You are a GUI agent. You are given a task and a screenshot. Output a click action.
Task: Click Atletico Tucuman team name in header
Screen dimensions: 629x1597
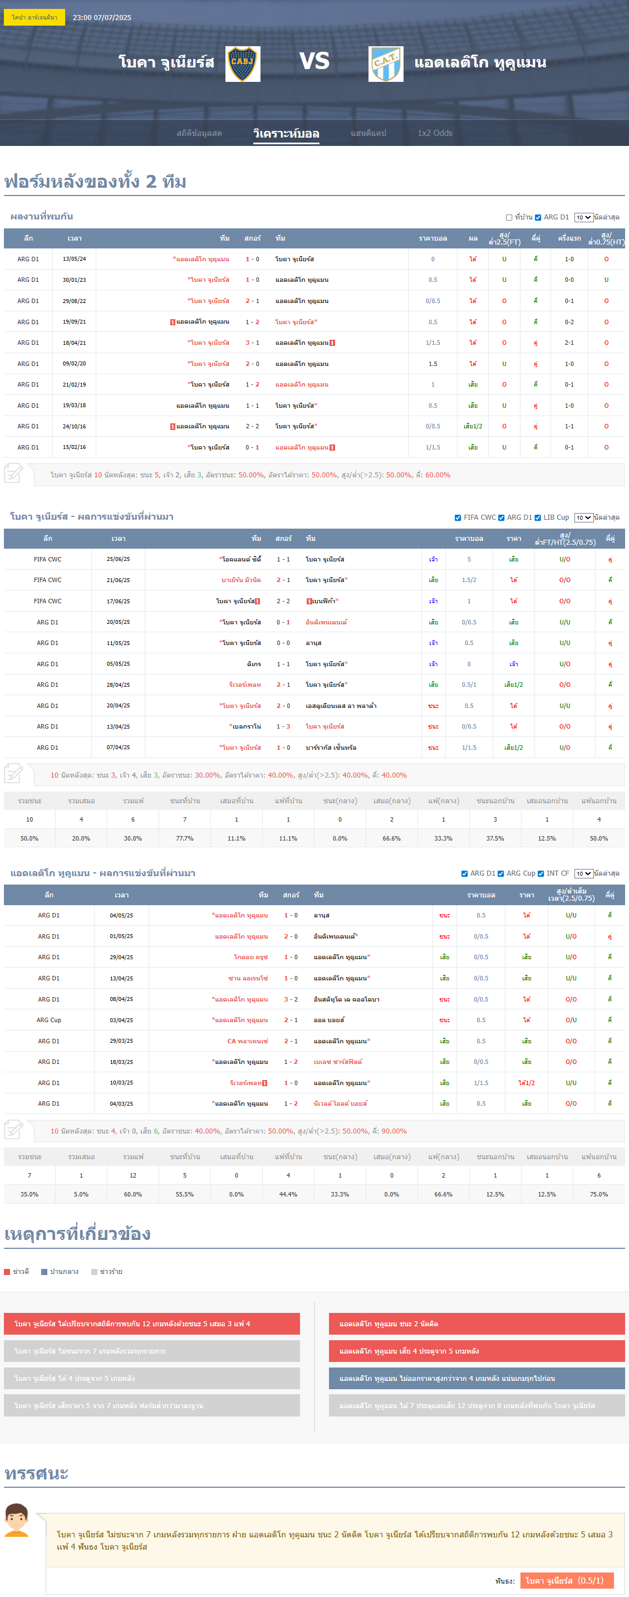[480, 62]
